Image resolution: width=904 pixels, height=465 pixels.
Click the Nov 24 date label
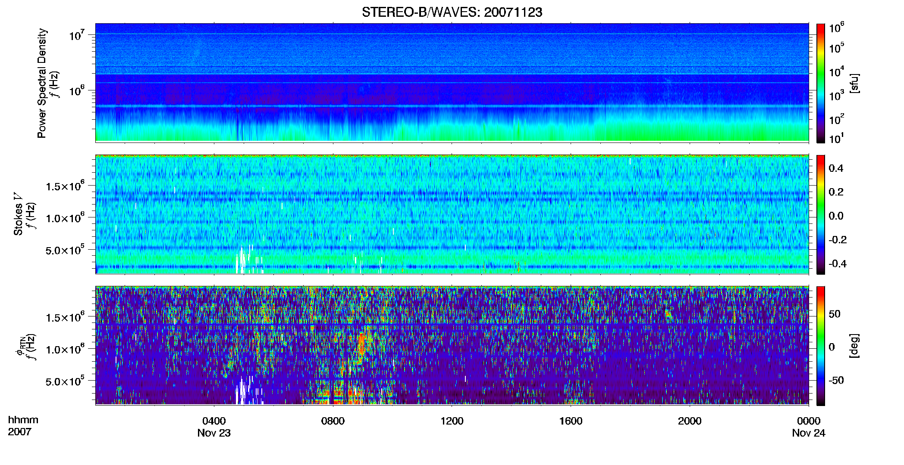click(809, 433)
